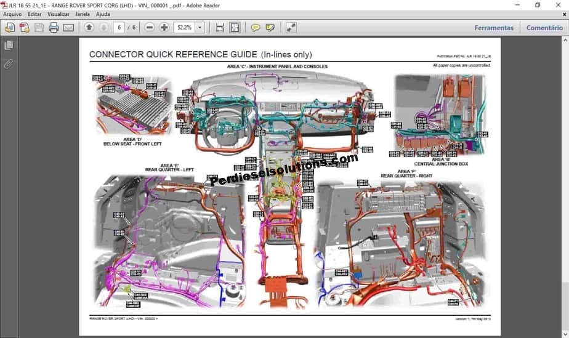The image size is (569, 338).
Task: Click the label REAR QUARTER - LEFT
Action: click(169, 170)
